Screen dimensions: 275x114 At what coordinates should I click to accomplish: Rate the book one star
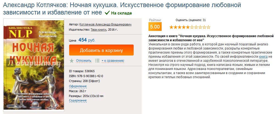(x=171, y=27)
